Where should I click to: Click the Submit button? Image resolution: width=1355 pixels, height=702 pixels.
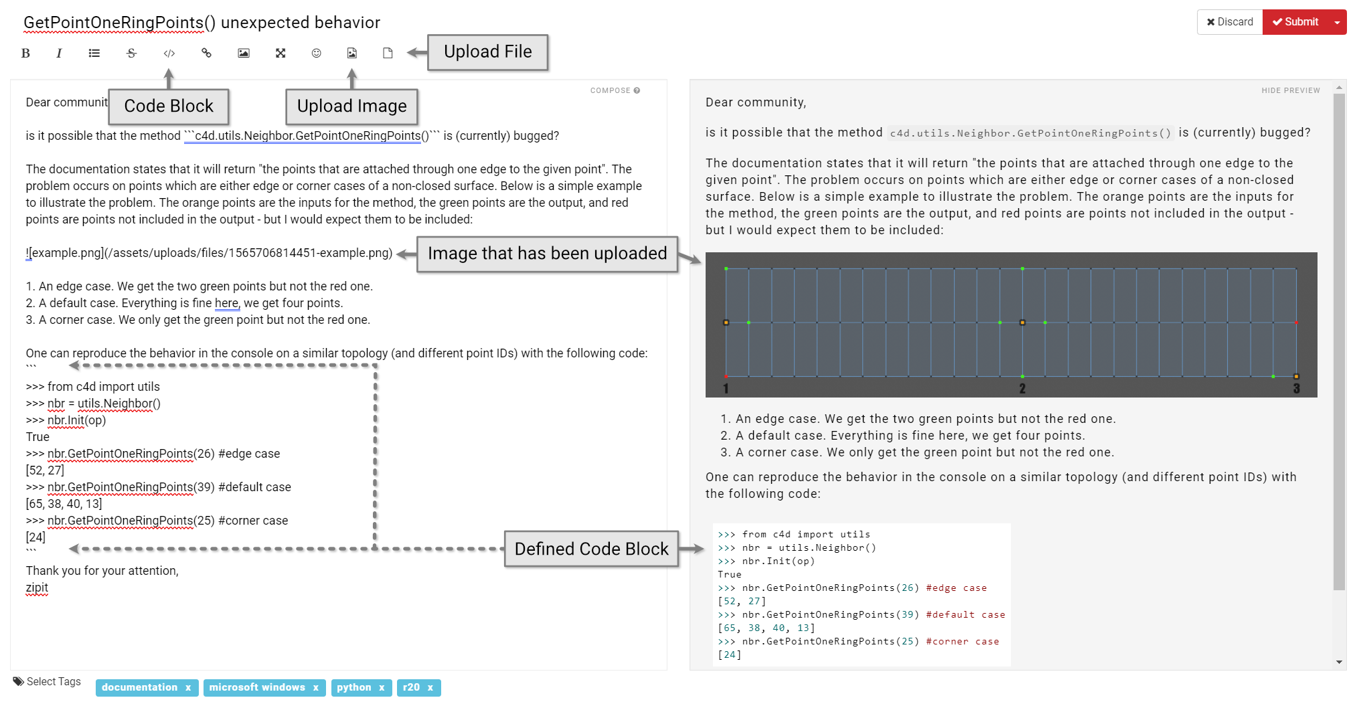click(x=1295, y=22)
